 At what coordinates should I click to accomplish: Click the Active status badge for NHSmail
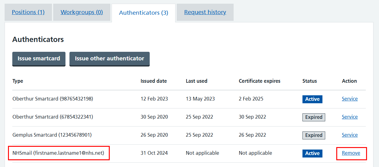[312, 153]
